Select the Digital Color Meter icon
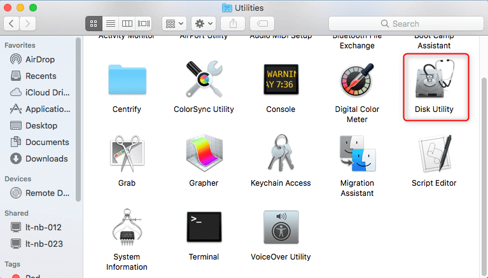 (357, 81)
